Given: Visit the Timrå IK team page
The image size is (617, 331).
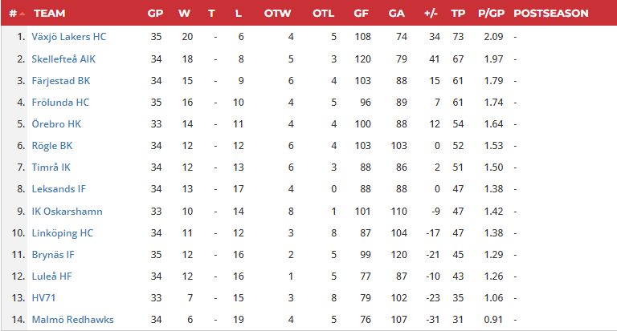Looking at the screenshot, I should [51, 167].
